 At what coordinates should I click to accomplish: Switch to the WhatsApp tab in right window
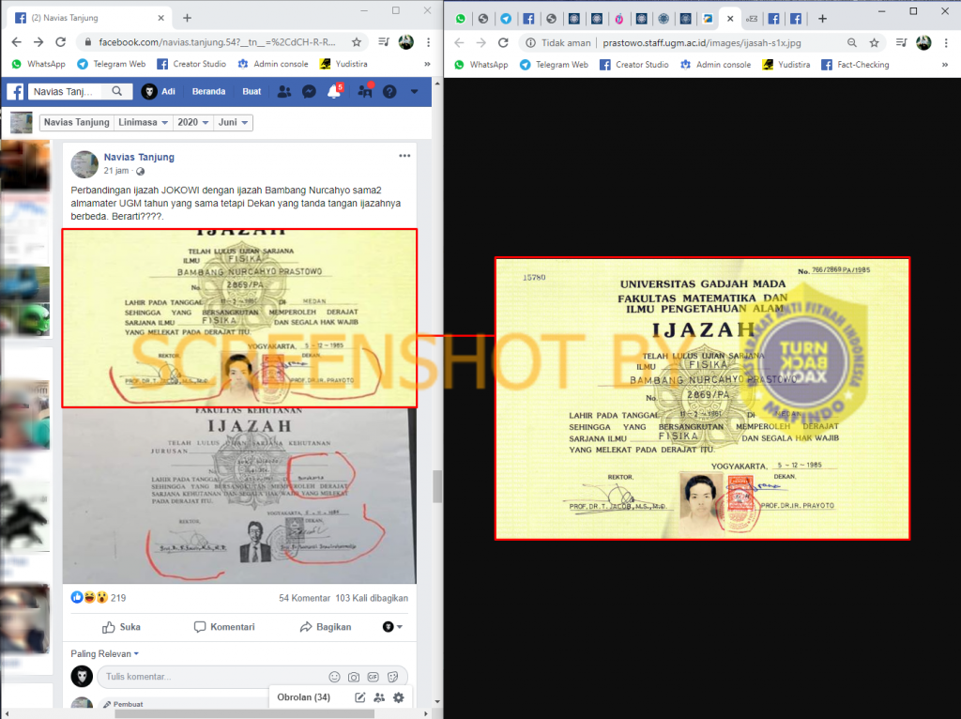click(x=460, y=18)
